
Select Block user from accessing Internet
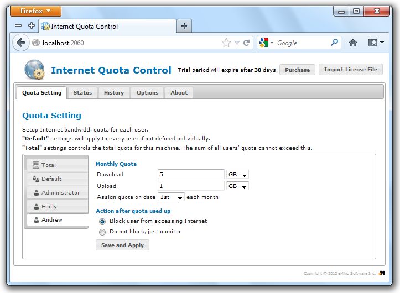pyautogui.click(x=102, y=221)
